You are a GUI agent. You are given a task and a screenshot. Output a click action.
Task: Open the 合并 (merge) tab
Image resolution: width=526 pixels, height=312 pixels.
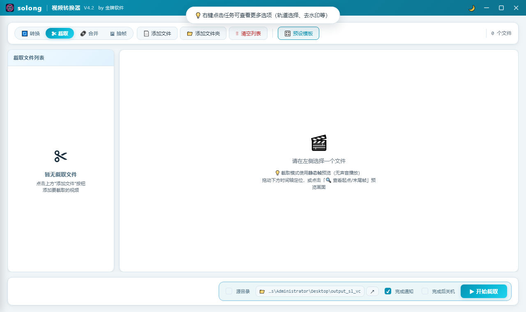89,34
